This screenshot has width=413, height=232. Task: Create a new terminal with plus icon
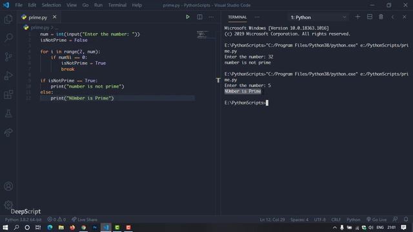pyautogui.click(x=358, y=17)
